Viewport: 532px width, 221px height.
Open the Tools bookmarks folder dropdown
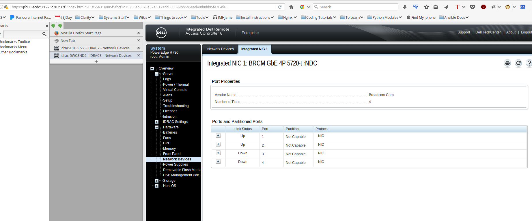click(x=200, y=18)
